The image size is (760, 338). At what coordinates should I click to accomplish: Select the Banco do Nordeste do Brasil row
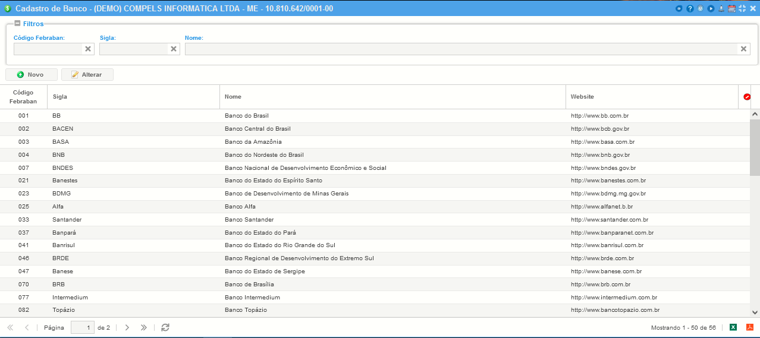coord(375,155)
